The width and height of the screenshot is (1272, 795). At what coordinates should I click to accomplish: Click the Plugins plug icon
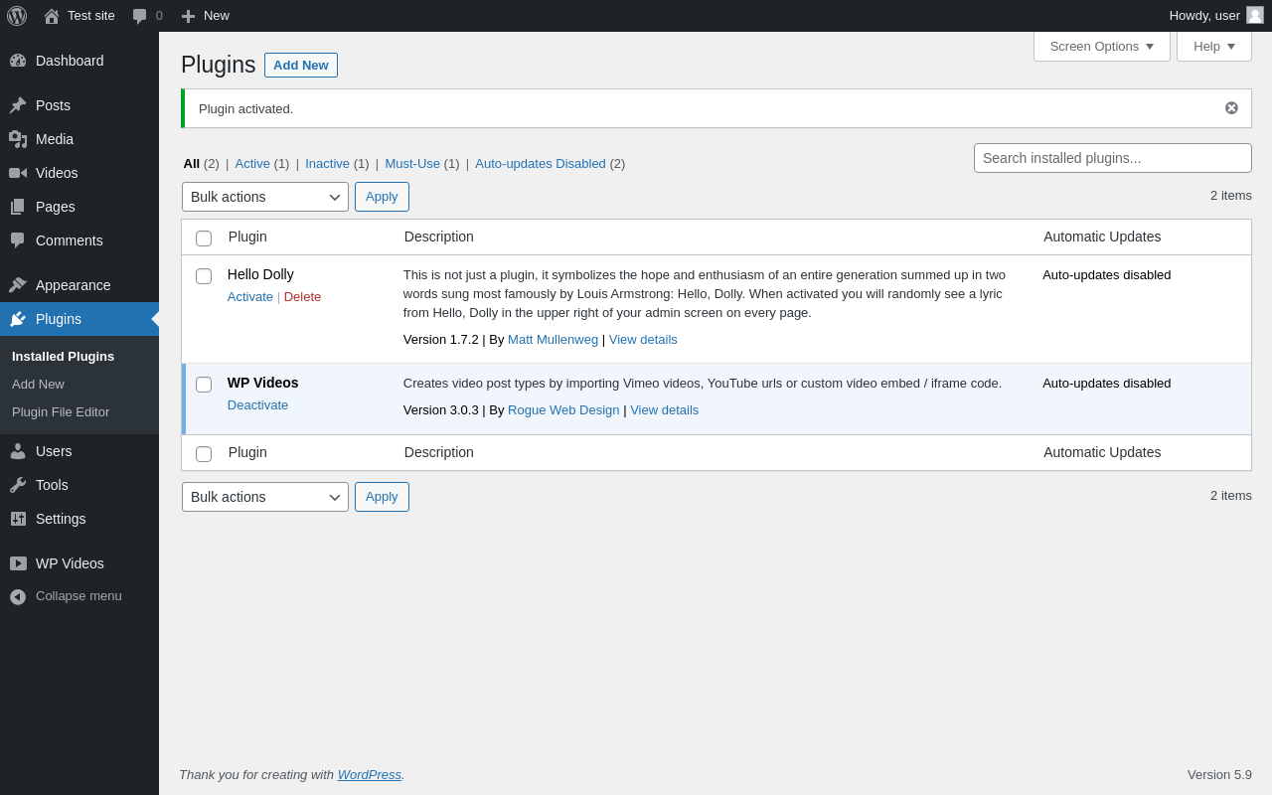(x=18, y=319)
